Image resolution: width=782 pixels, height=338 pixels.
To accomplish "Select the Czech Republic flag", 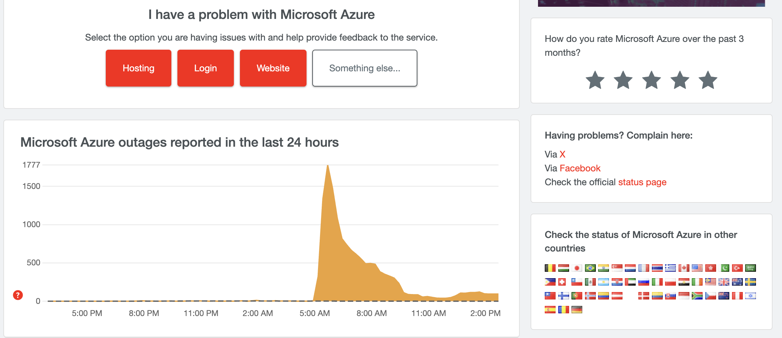I will [711, 296].
